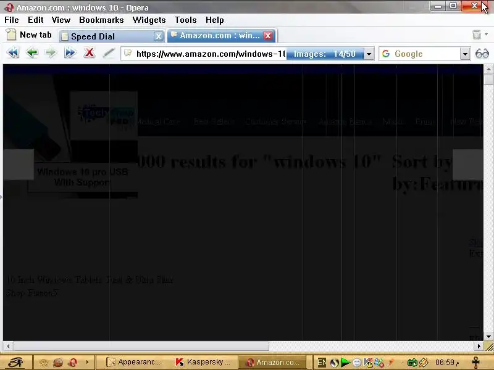Open the Help menu

point(214,20)
